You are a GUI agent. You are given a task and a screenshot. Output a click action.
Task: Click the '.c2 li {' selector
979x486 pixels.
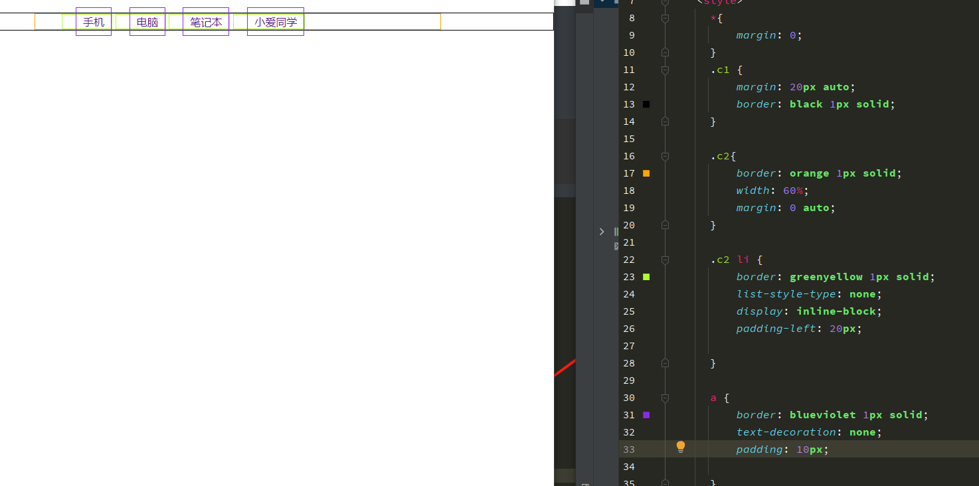click(x=736, y=260)
